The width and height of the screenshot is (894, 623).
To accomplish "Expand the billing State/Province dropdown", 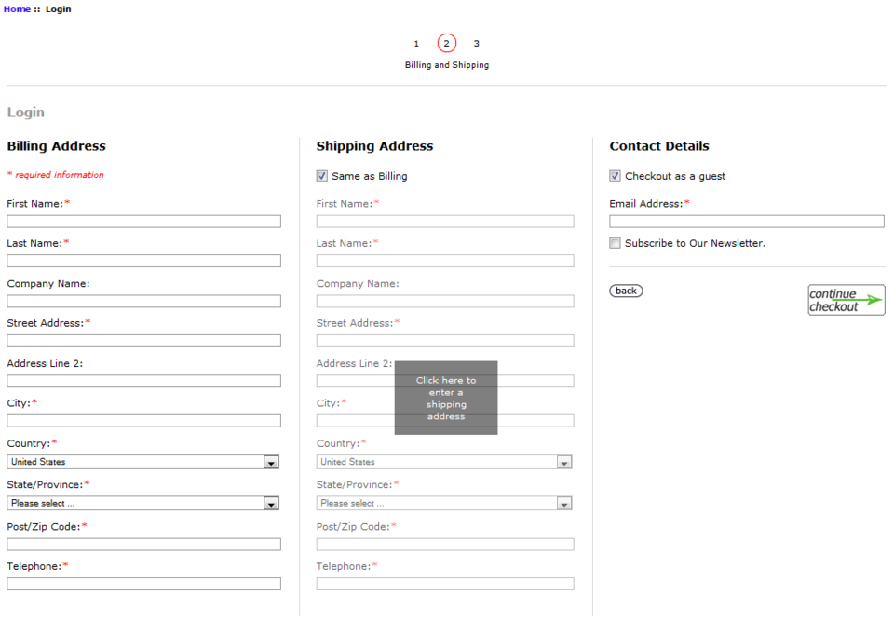I will (271, 502).
